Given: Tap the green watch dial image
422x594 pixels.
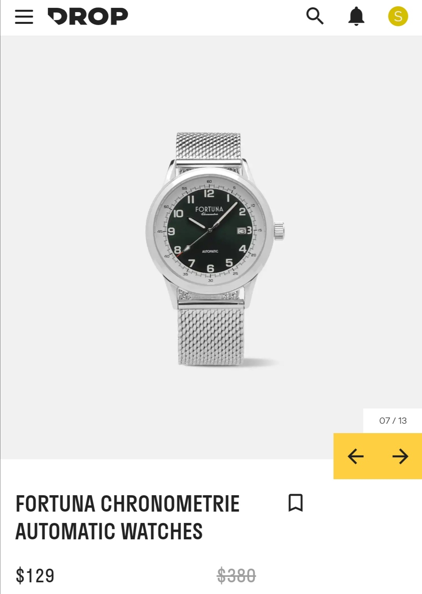Looking at the screenshot, I should tap(210, 230).
